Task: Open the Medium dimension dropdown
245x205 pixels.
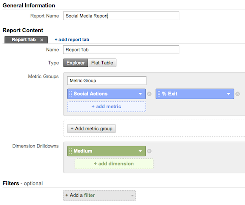Action: (x=140, y=151)
